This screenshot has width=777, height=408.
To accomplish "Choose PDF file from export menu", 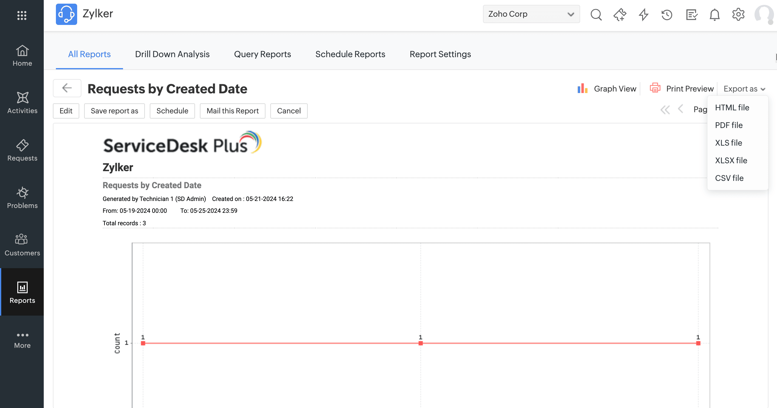I will coord(728,125).
